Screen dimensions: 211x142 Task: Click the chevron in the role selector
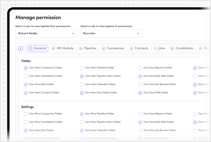tap(138, 33)
